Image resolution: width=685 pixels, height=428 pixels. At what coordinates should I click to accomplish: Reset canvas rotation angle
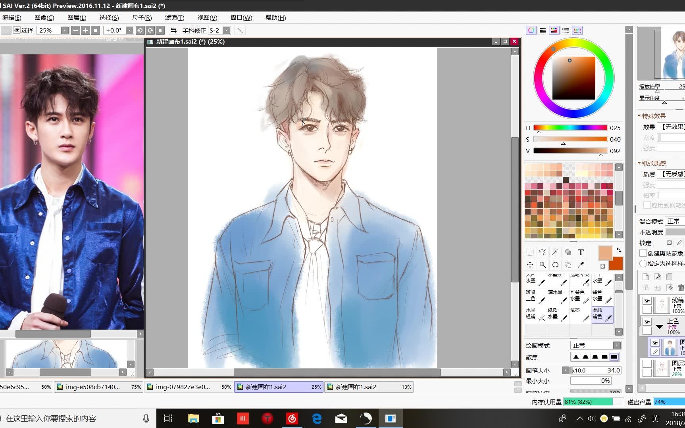point(160,30)
